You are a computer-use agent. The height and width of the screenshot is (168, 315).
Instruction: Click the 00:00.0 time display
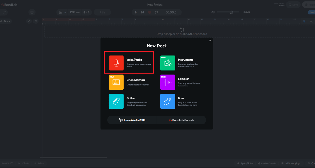coord(171,12)
